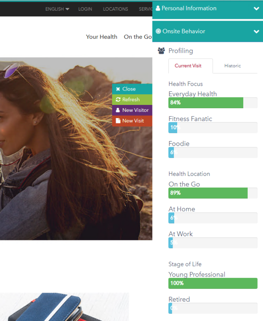The height and width of the screenshot is (321, 263).
Task: Open the Login link
Action: click(x=85, y=9)
